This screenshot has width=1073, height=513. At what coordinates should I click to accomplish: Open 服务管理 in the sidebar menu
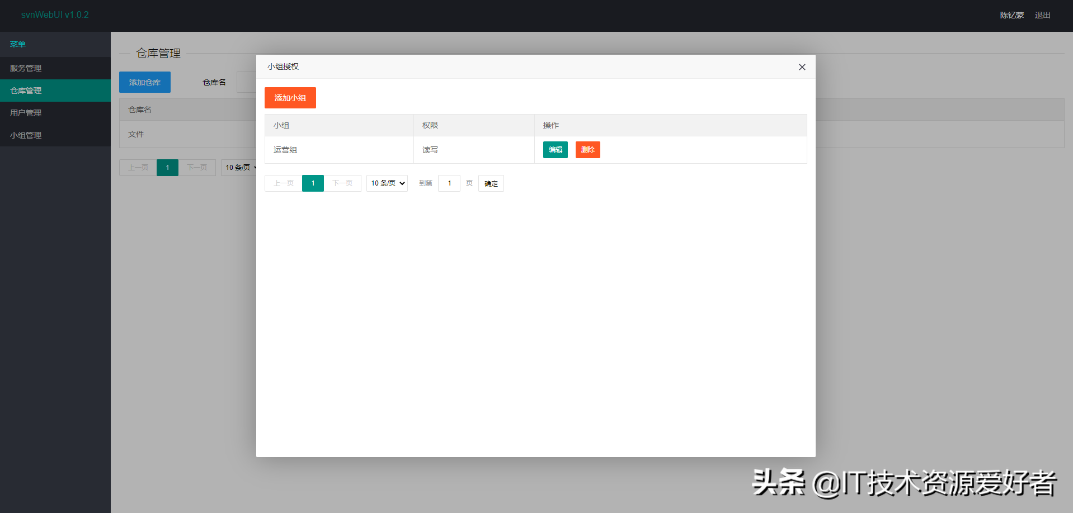click(x=26, y=68)
